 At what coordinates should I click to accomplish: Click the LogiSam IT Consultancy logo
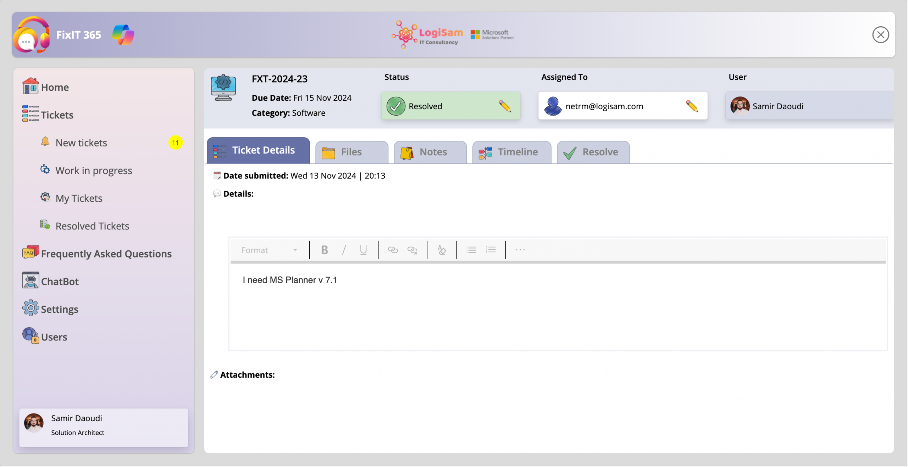point(427,34)
